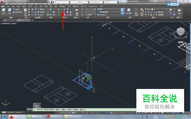Choose the Polysolid (多段体) tool
The width and height of the screenshot is (191, 119).
[16, 9]
